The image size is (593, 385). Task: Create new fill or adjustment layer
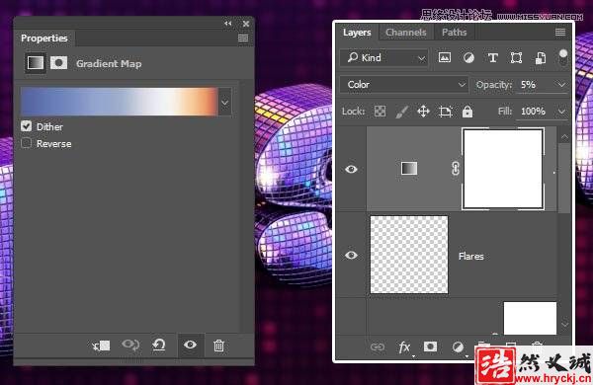pos(458,346)
